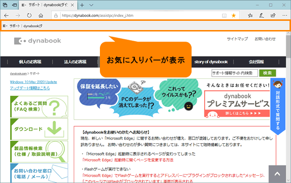Viewport: 291px width, 183px height.
Task: Click the dynabook logo
Action: pyautogui.click(x=37, y=41)
